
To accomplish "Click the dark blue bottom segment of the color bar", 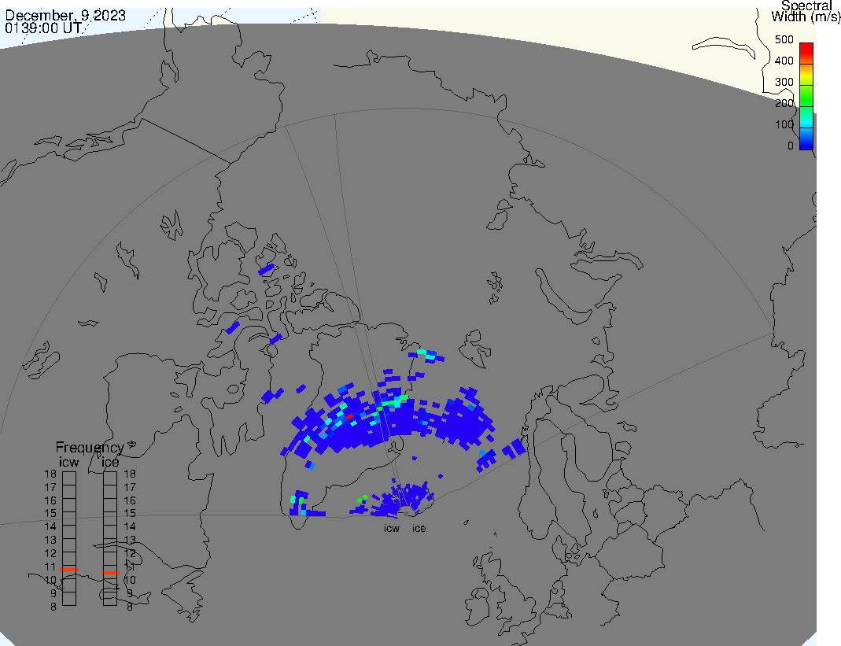I will pos(806,142).
